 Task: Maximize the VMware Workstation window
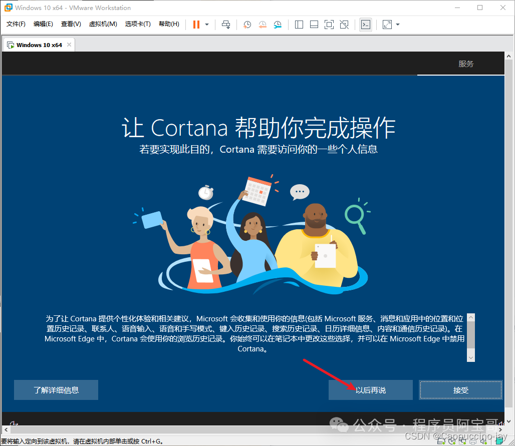(x=480, y=8)
